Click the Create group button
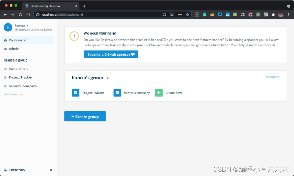This screenshot has width=294, height=176. coord(85,117)
